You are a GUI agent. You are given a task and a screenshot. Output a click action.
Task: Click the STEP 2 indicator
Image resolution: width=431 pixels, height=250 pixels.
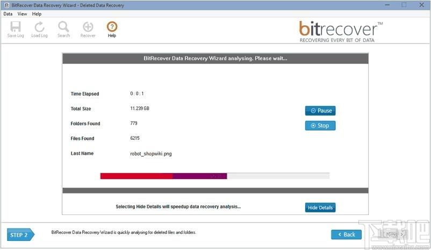(x=20, y=234)
